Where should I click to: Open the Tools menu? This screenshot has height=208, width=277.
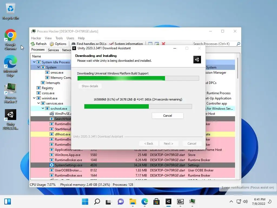coord(59,38)
